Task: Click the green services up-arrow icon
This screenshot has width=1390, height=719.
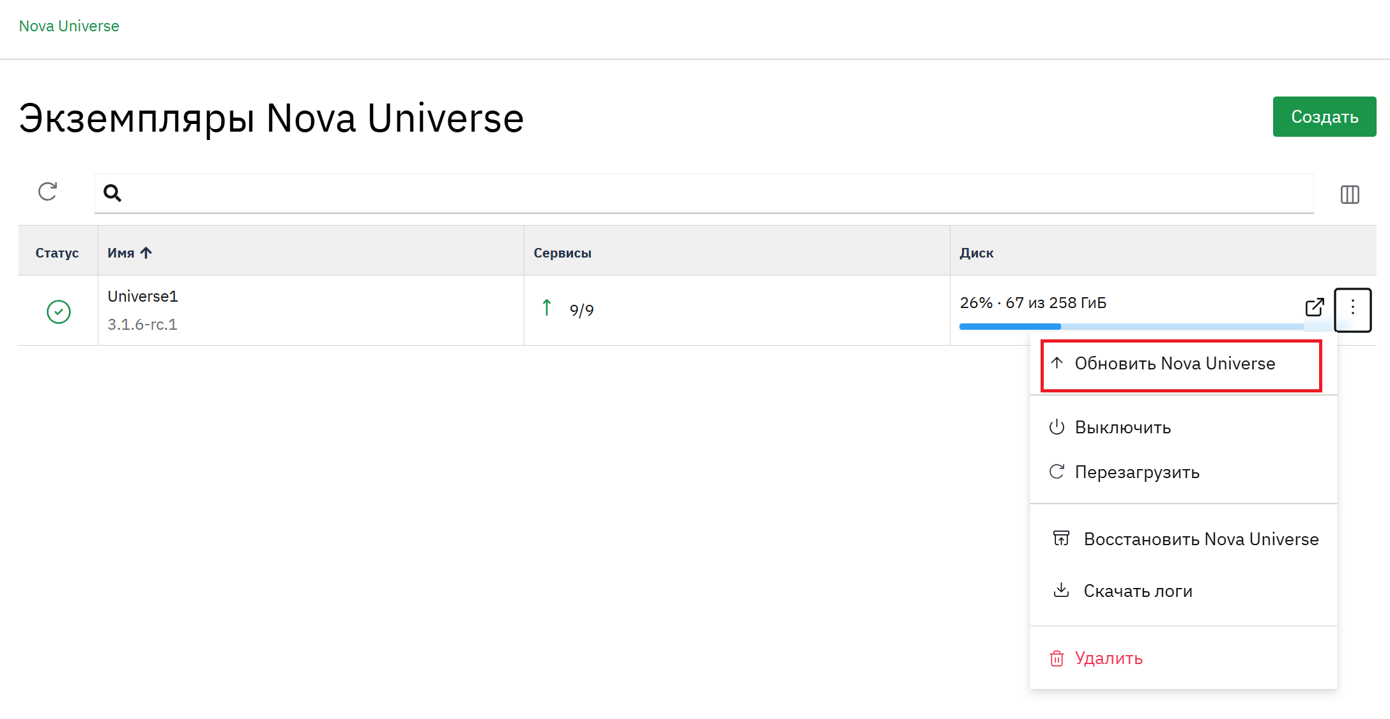Action: pos(547,308)
